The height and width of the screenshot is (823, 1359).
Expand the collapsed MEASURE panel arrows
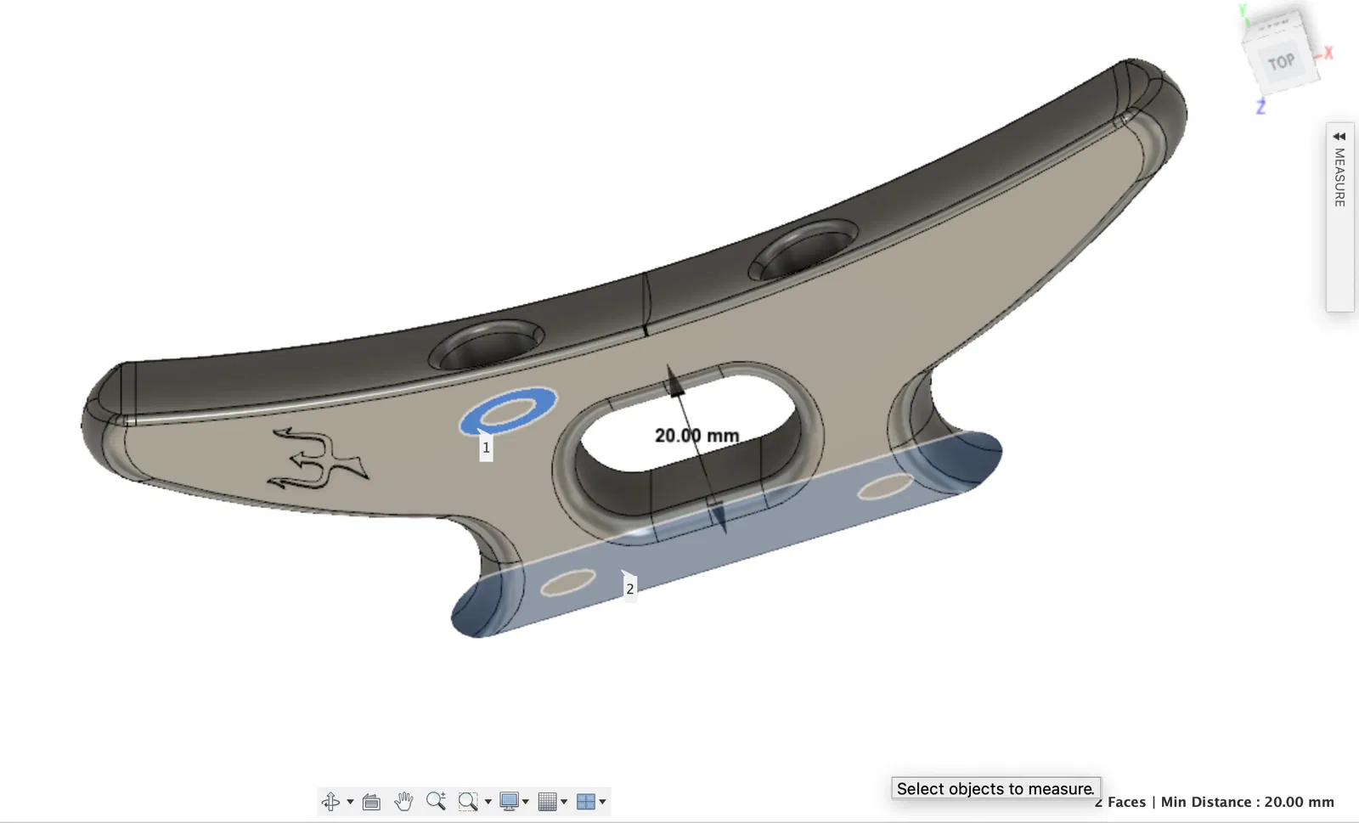[1339, 136]
